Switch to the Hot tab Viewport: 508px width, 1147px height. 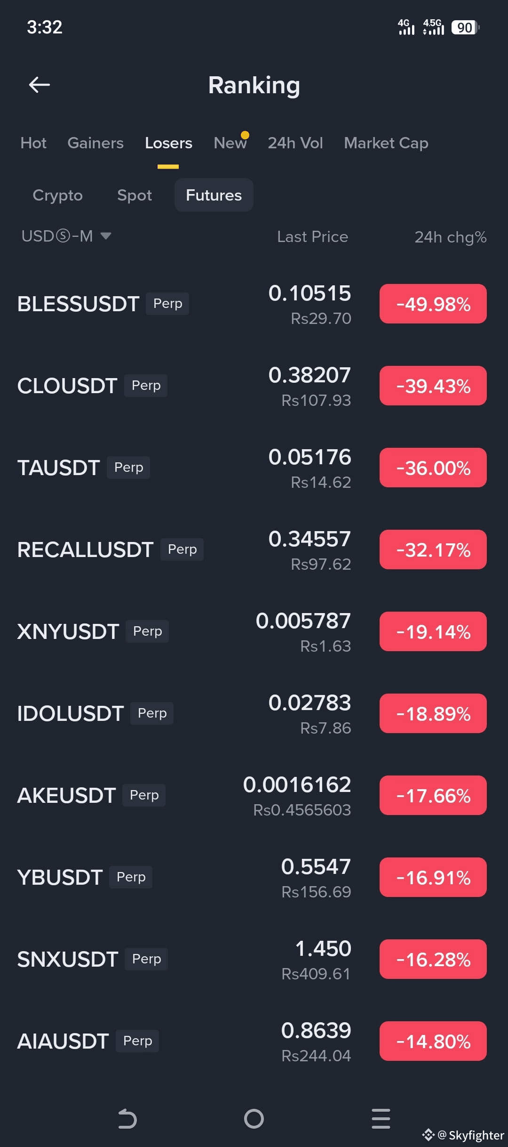(x=33, y=143)
